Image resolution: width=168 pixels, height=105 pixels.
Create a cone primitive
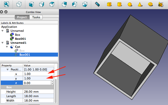[x=140, y=4]
